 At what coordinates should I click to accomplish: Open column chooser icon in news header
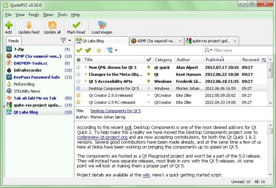(x=264, y=60)
